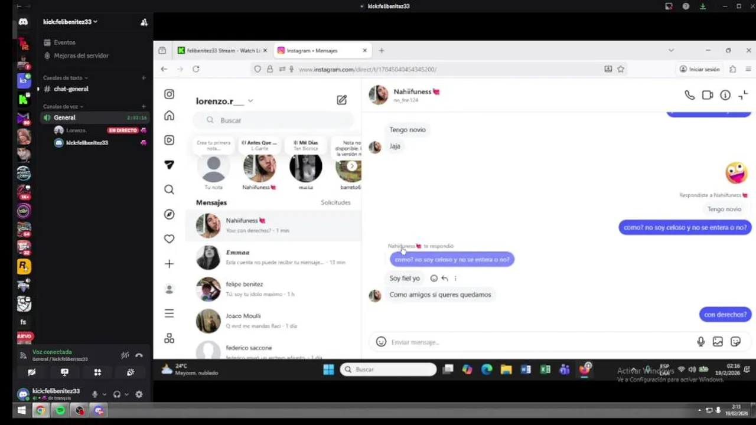
Task: Click the Instagram Buscar search field
Action: pos(274,120)
